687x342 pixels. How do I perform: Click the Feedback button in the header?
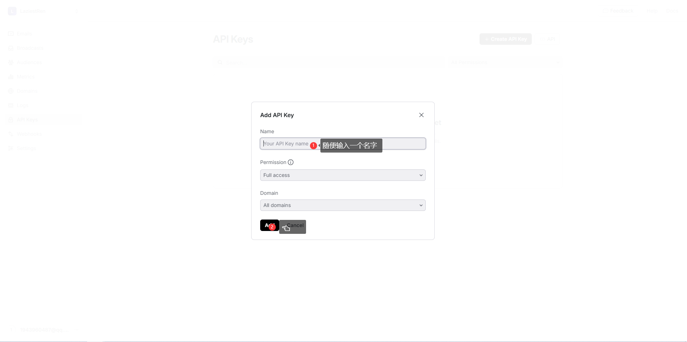[x=618, y=11]
